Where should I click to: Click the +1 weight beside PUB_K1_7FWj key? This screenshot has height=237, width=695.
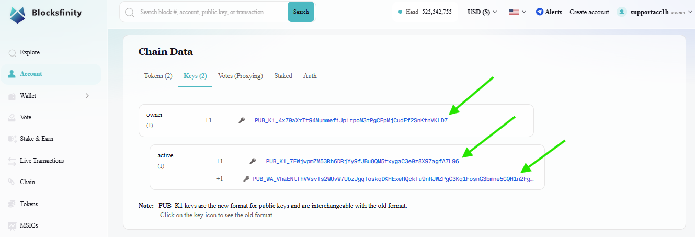coord(219,161)
